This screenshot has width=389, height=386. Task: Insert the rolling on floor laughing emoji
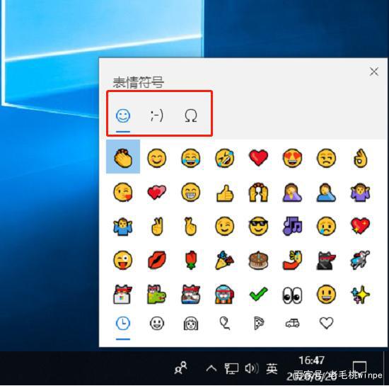pos(225,158)
